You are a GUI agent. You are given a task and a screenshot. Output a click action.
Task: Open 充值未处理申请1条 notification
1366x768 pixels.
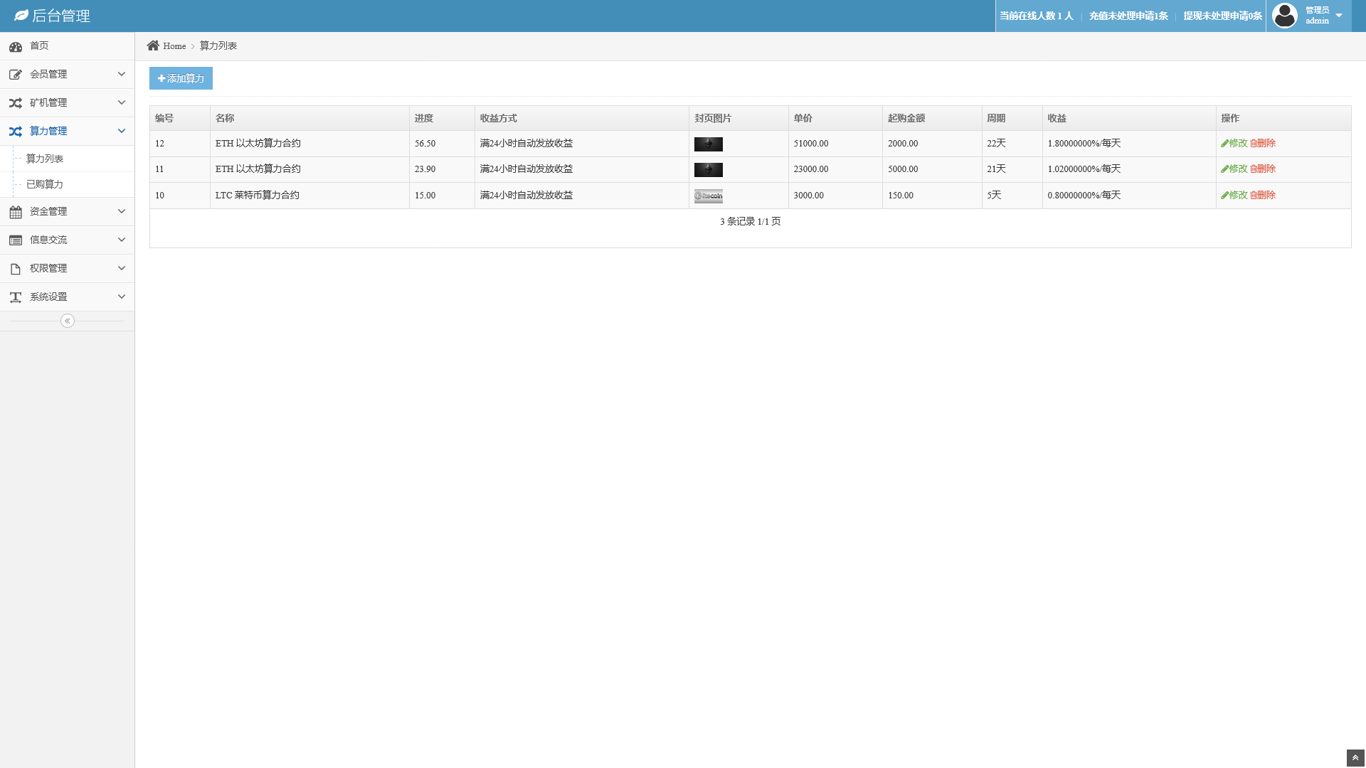[1128, 16]
